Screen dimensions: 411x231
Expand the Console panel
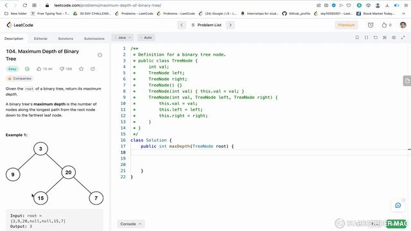click(x=131, y=224)
